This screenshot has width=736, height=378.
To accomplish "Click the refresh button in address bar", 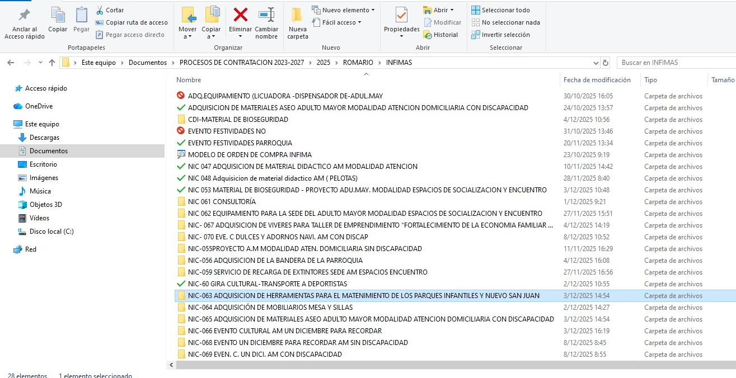I will coord(605,63).
